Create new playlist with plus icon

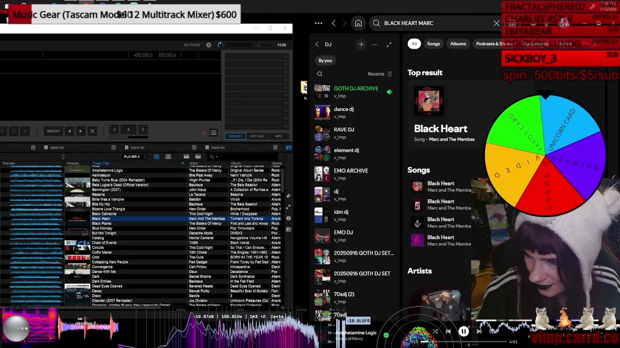click(361, 44)
